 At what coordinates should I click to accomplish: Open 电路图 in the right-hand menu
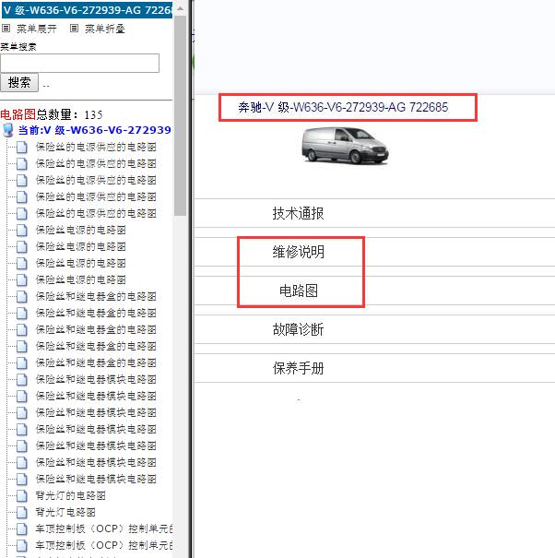point(298,291)
